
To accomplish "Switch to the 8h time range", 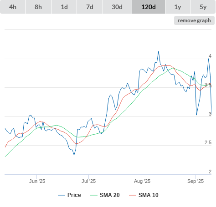I will pyautogui.click(x=38, y=7).
